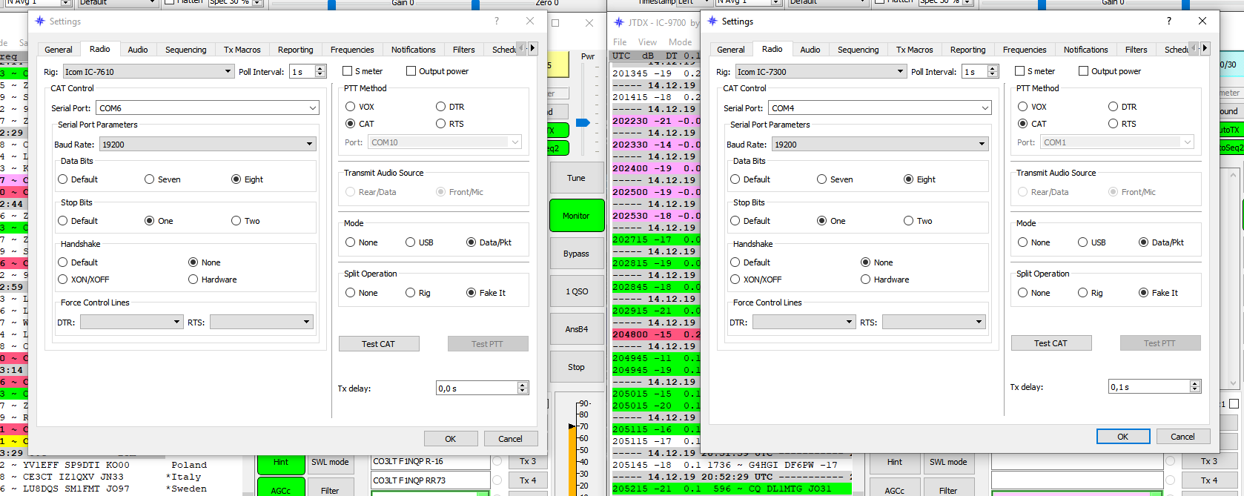The width and height of the screenshot is (1244, 496).
Task: Click the 1 QSO button
Action: point(576,291)
